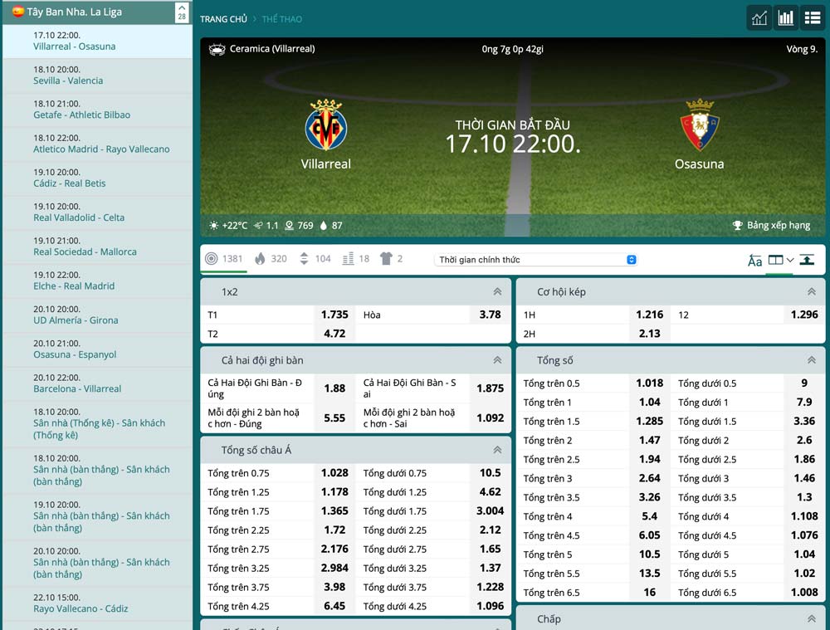This screenshot has width=830, height=630.
Task: Pick Tổng dưới 2.75 odds 1.65
Action: click(491, 549)
